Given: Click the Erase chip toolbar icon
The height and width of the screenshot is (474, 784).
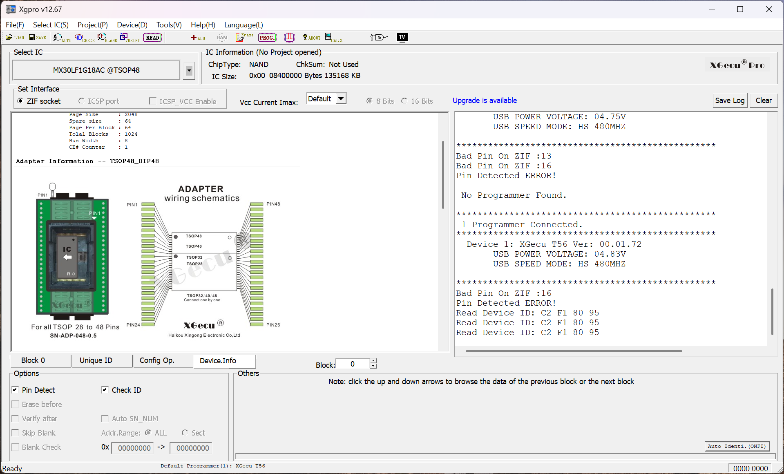Looking at the screenshot, I should 244,38.
